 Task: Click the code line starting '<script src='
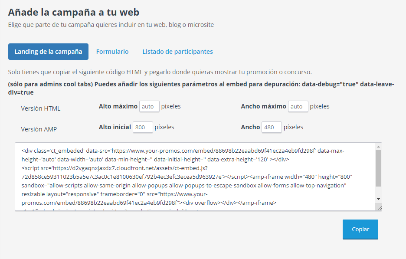[115, 168]
